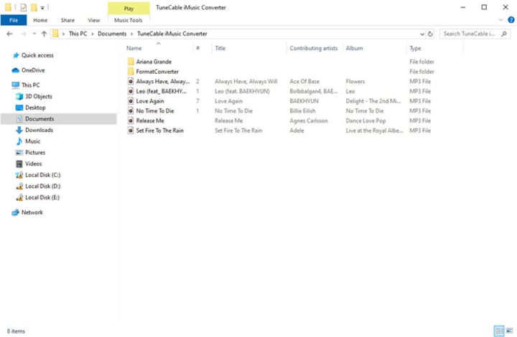The height and width of the screenshot is (337, 517).
Task: Open Local Disk (D:) in the sidebar
Action: coord(43,186)
